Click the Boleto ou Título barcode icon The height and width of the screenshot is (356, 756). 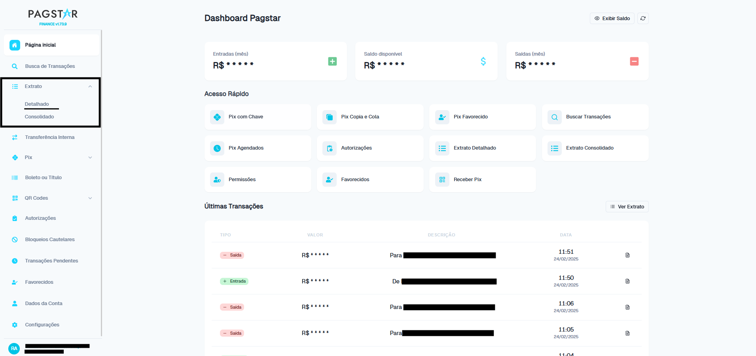pos(15,178)
